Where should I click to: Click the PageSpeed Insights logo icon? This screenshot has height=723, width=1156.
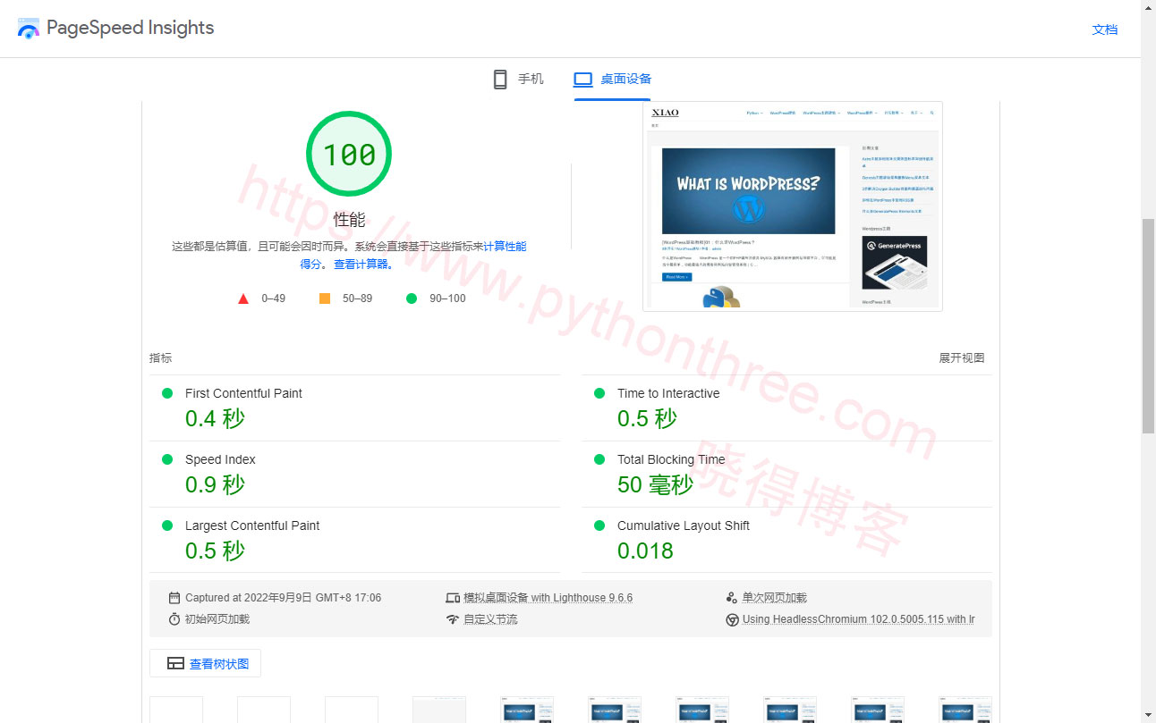click(29, 29)
